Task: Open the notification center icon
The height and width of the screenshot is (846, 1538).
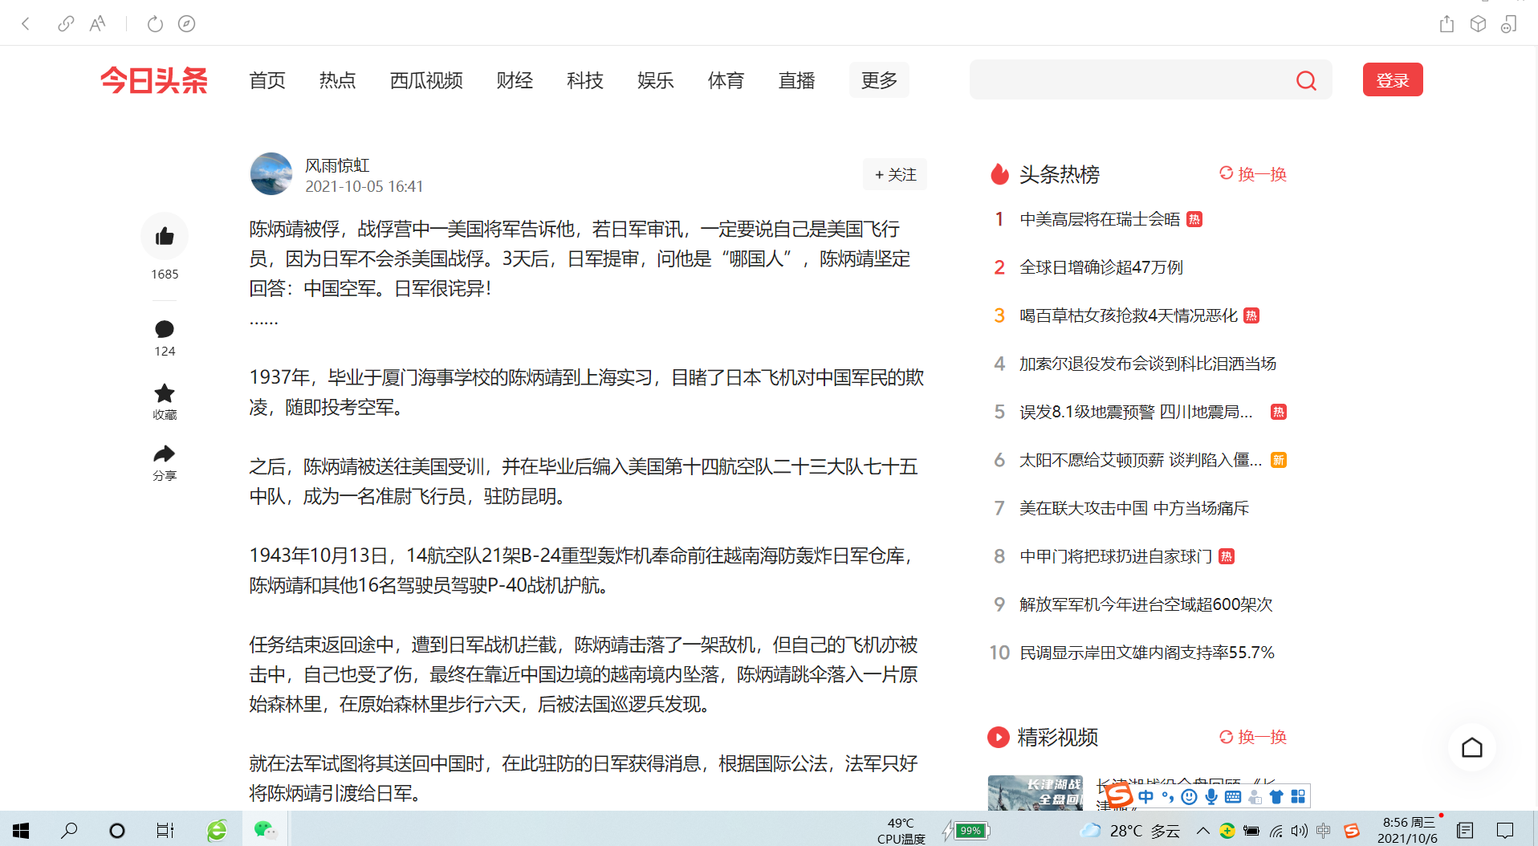Action: [1505, 831]
